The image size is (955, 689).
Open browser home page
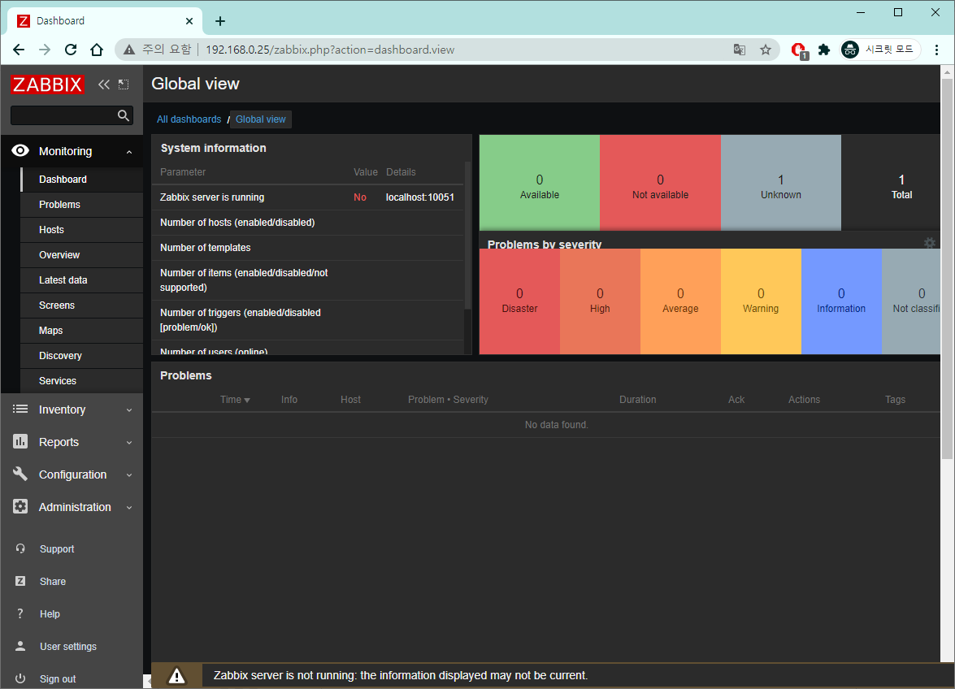click(97, 50)
